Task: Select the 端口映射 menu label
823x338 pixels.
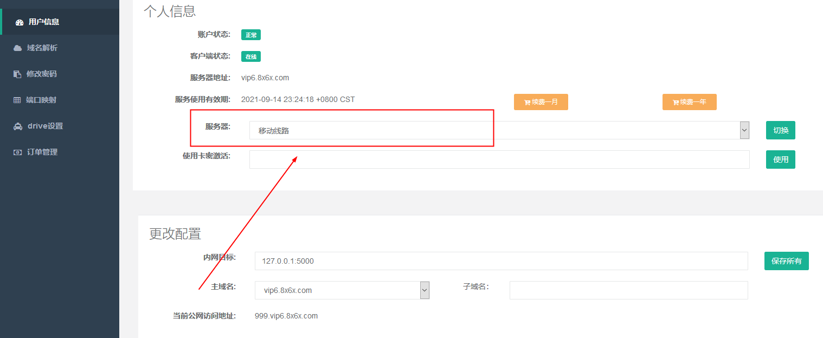Action: tap(41, 100)
